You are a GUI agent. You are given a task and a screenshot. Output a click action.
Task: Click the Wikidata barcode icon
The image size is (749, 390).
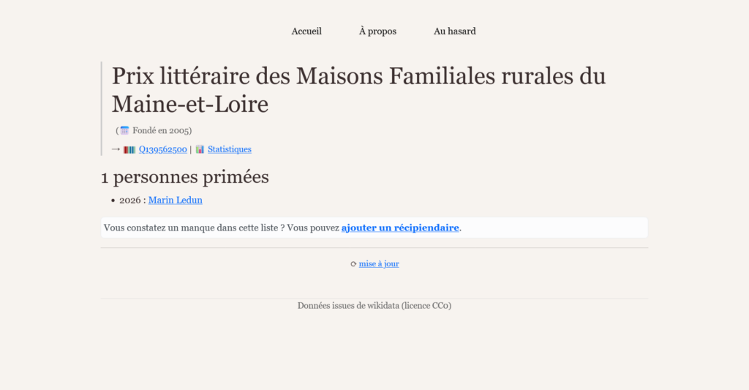point(129,149)
